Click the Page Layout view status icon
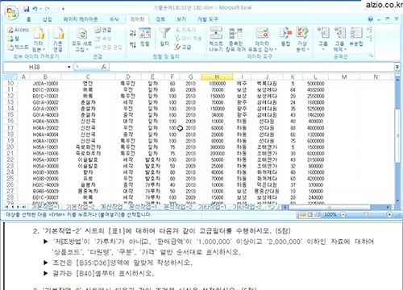The image size is (403, 290). click(x=310, y=214)
